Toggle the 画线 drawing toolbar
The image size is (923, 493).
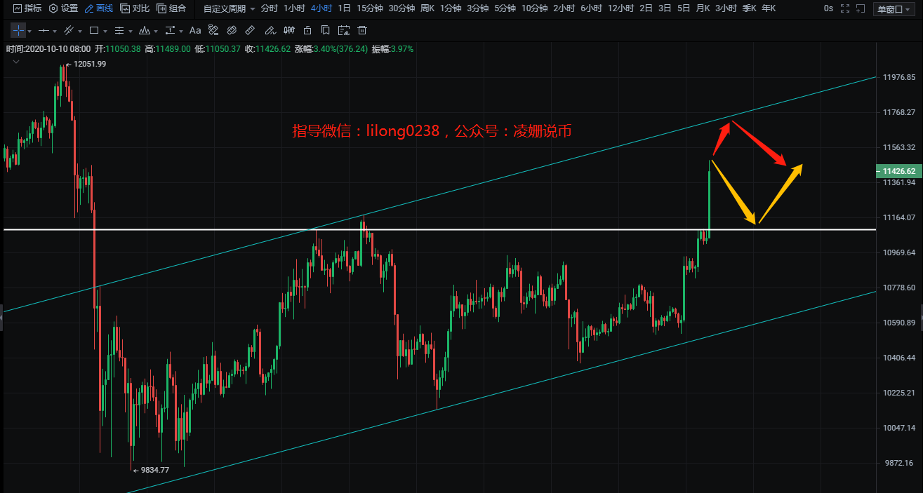tap(98, 8)
